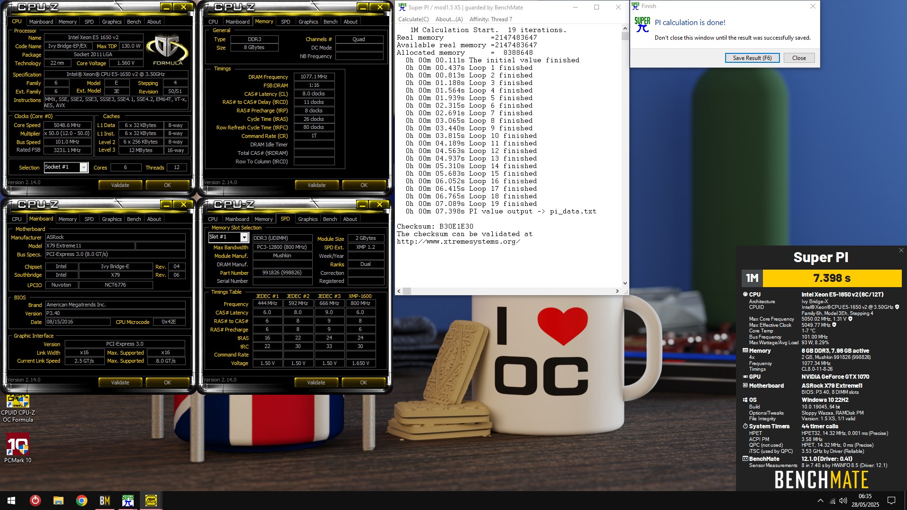907x510 pixels.
Task: Click the BIOS version field P3.40
Action: tap(115, 313)
